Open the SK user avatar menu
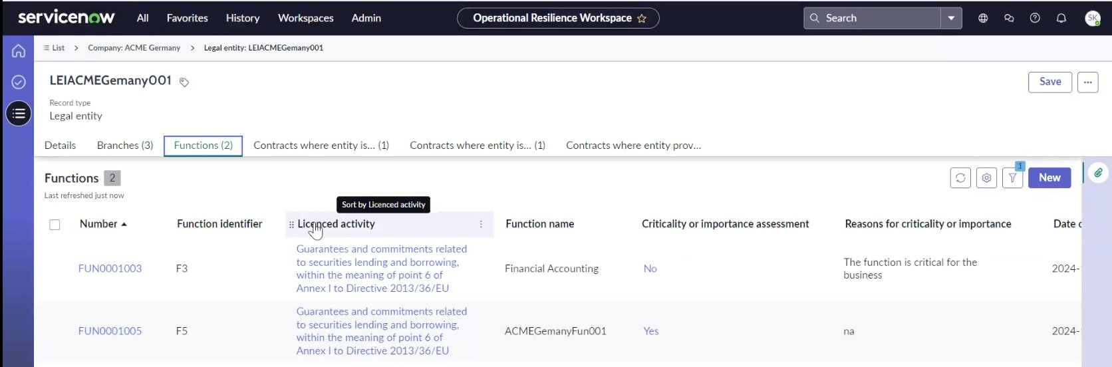This screenshot has width=1112, height=367. (1093, 18)
